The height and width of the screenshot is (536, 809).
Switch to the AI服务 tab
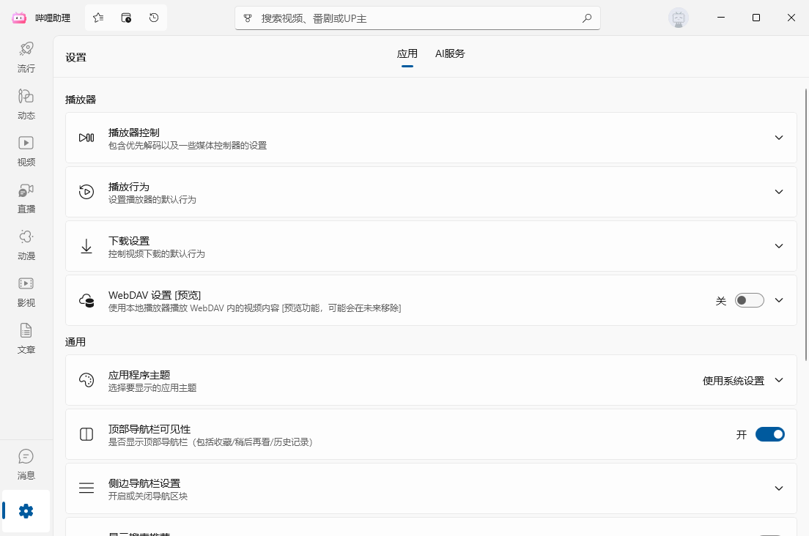(x=450, y=53)
